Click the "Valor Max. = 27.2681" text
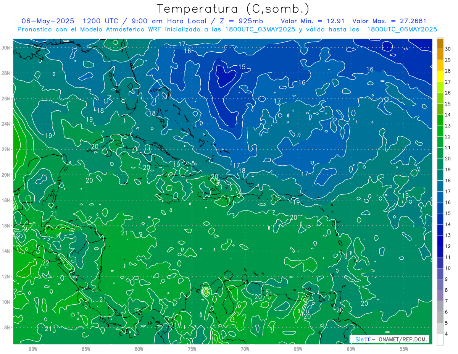 tap(389, 21)
